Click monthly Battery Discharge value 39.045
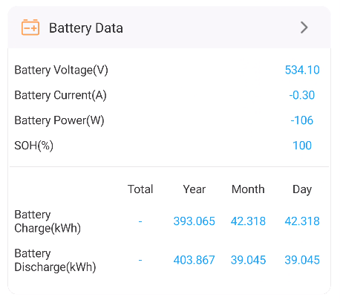340x303 pixels. pyautogui.click(x=248, y=260)
